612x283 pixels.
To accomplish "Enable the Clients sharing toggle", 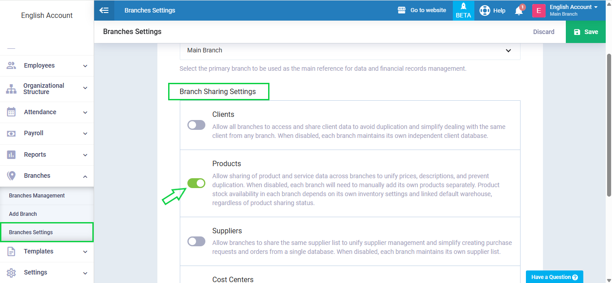I will point(196,125).
